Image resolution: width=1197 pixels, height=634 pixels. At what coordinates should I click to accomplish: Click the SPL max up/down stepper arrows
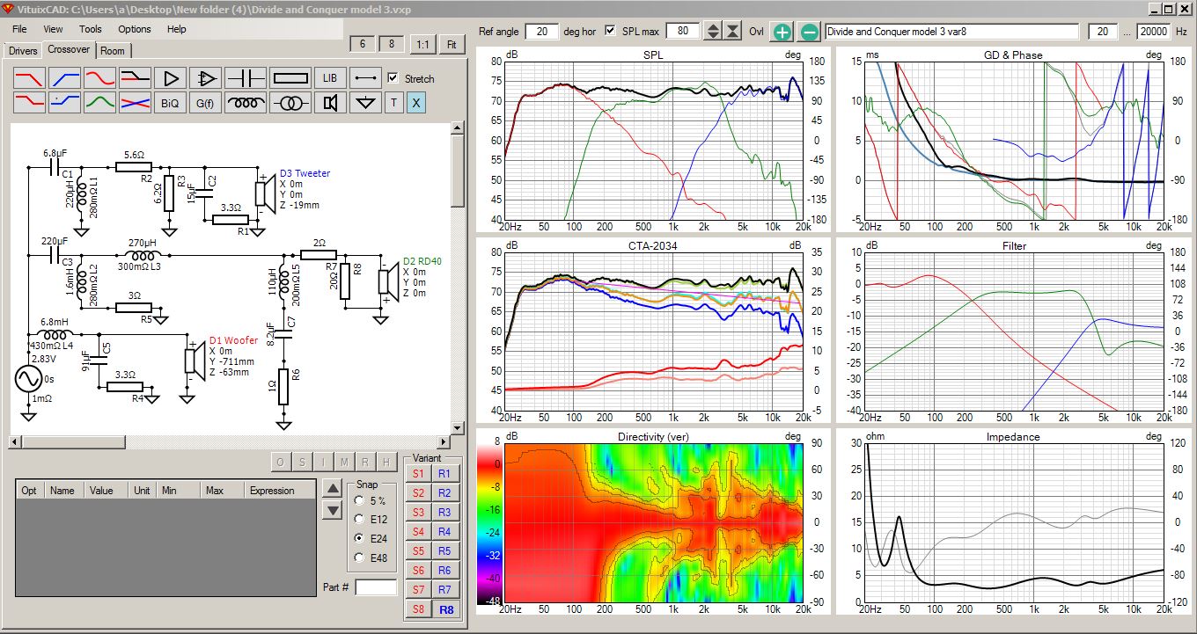714,32
